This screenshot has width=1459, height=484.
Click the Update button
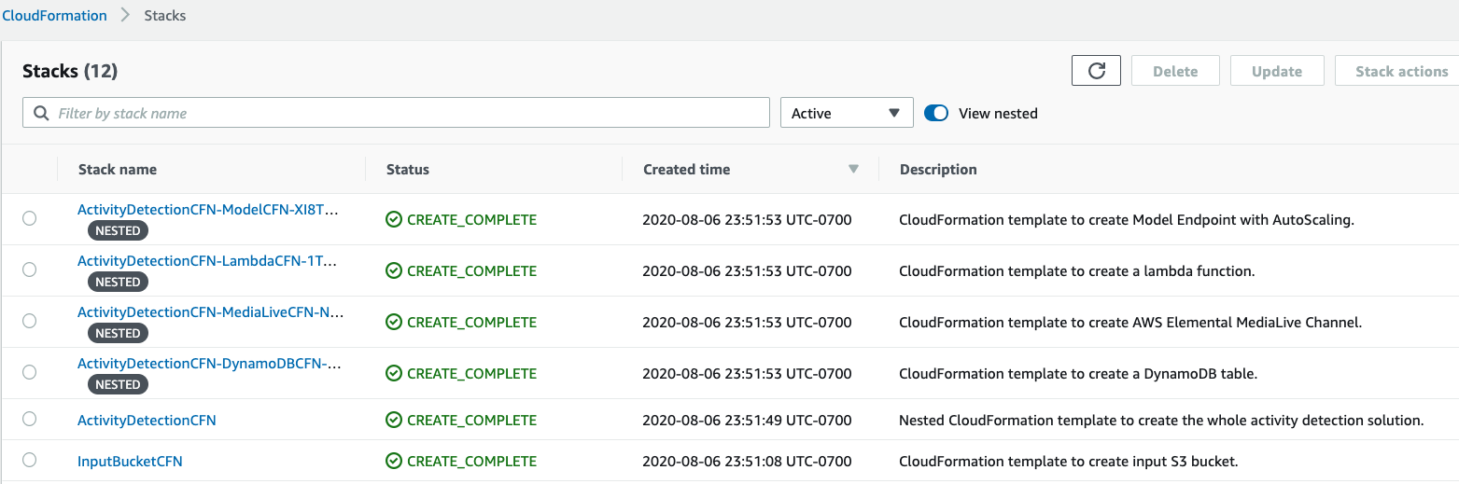[1277, 71]
